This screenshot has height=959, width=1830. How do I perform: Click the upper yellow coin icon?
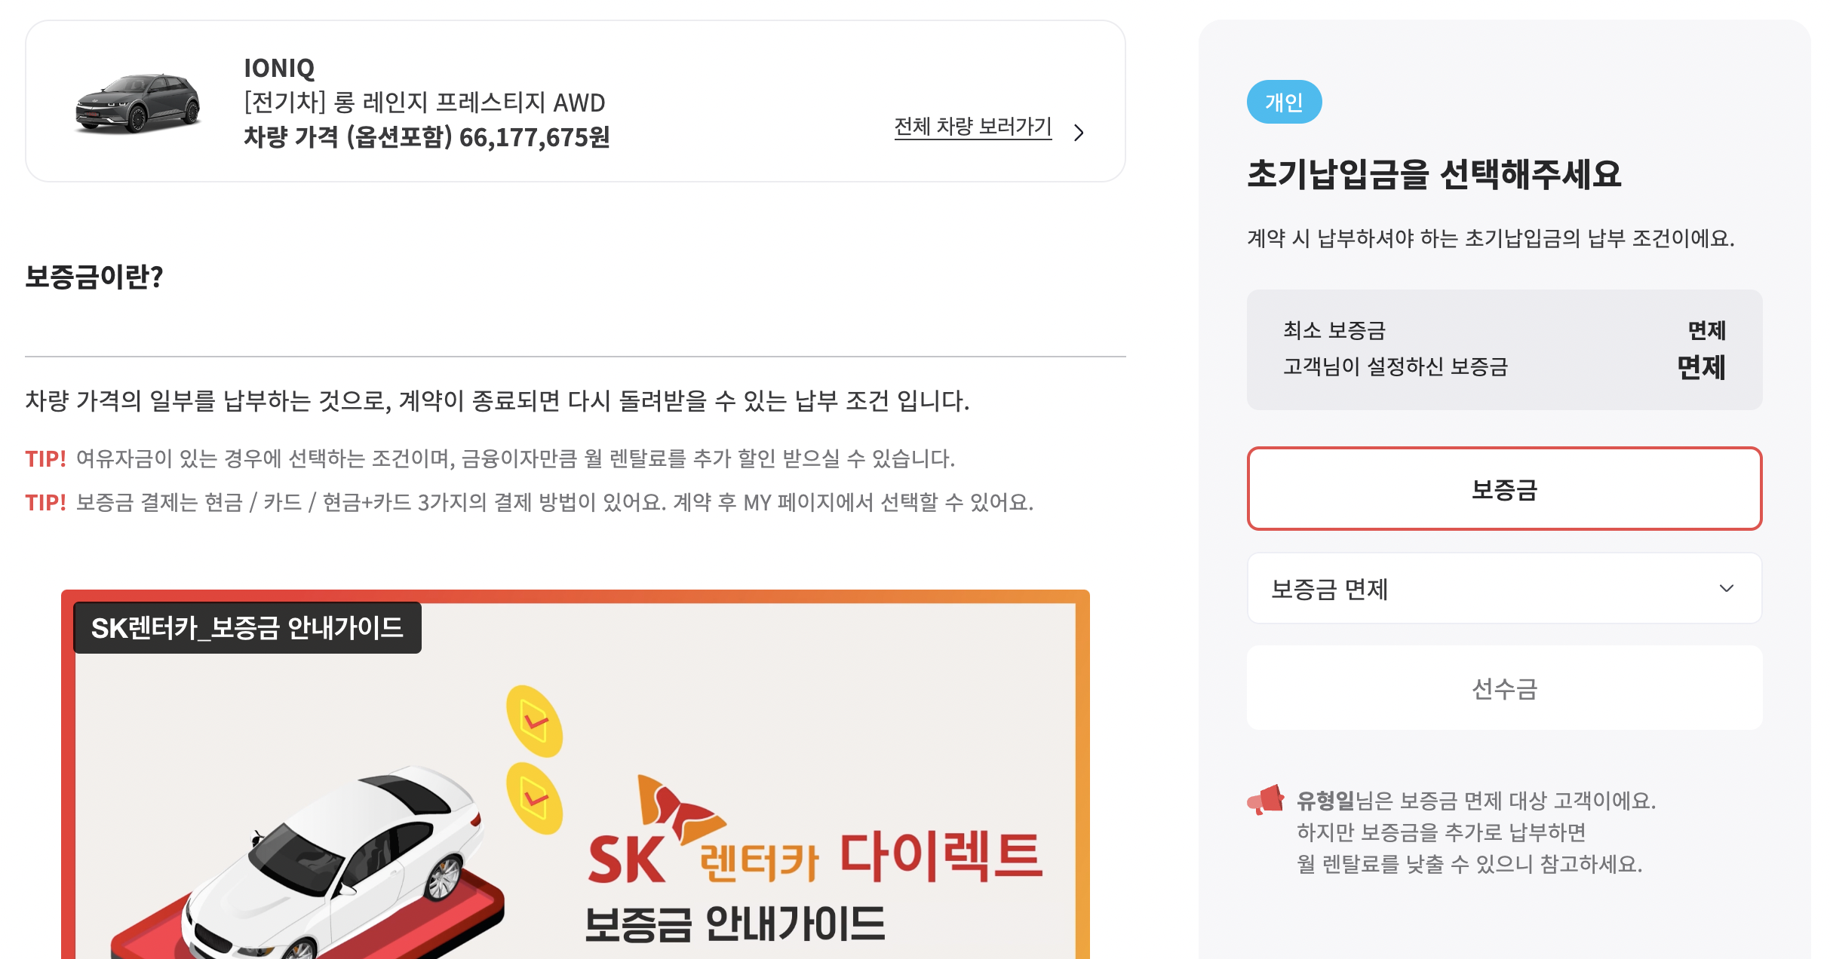coord(535,721)
